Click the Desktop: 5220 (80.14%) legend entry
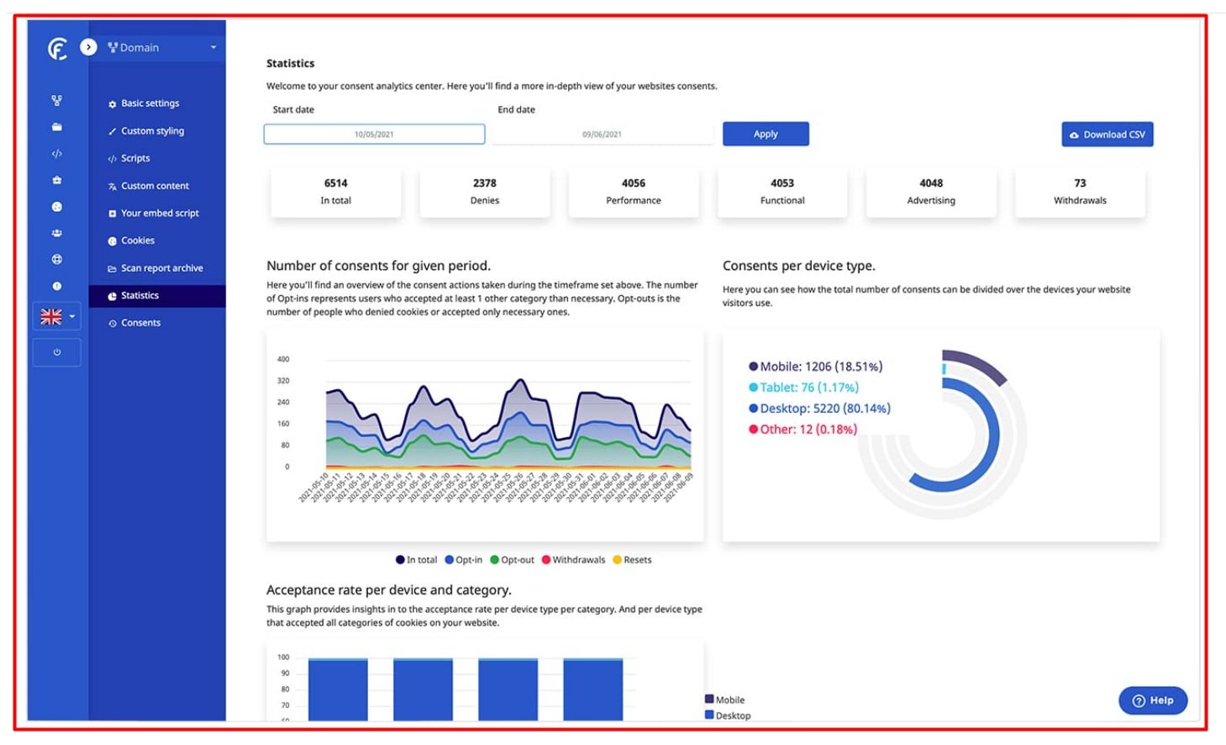This screenshot has height=745, width=1226. pos(820,409)
